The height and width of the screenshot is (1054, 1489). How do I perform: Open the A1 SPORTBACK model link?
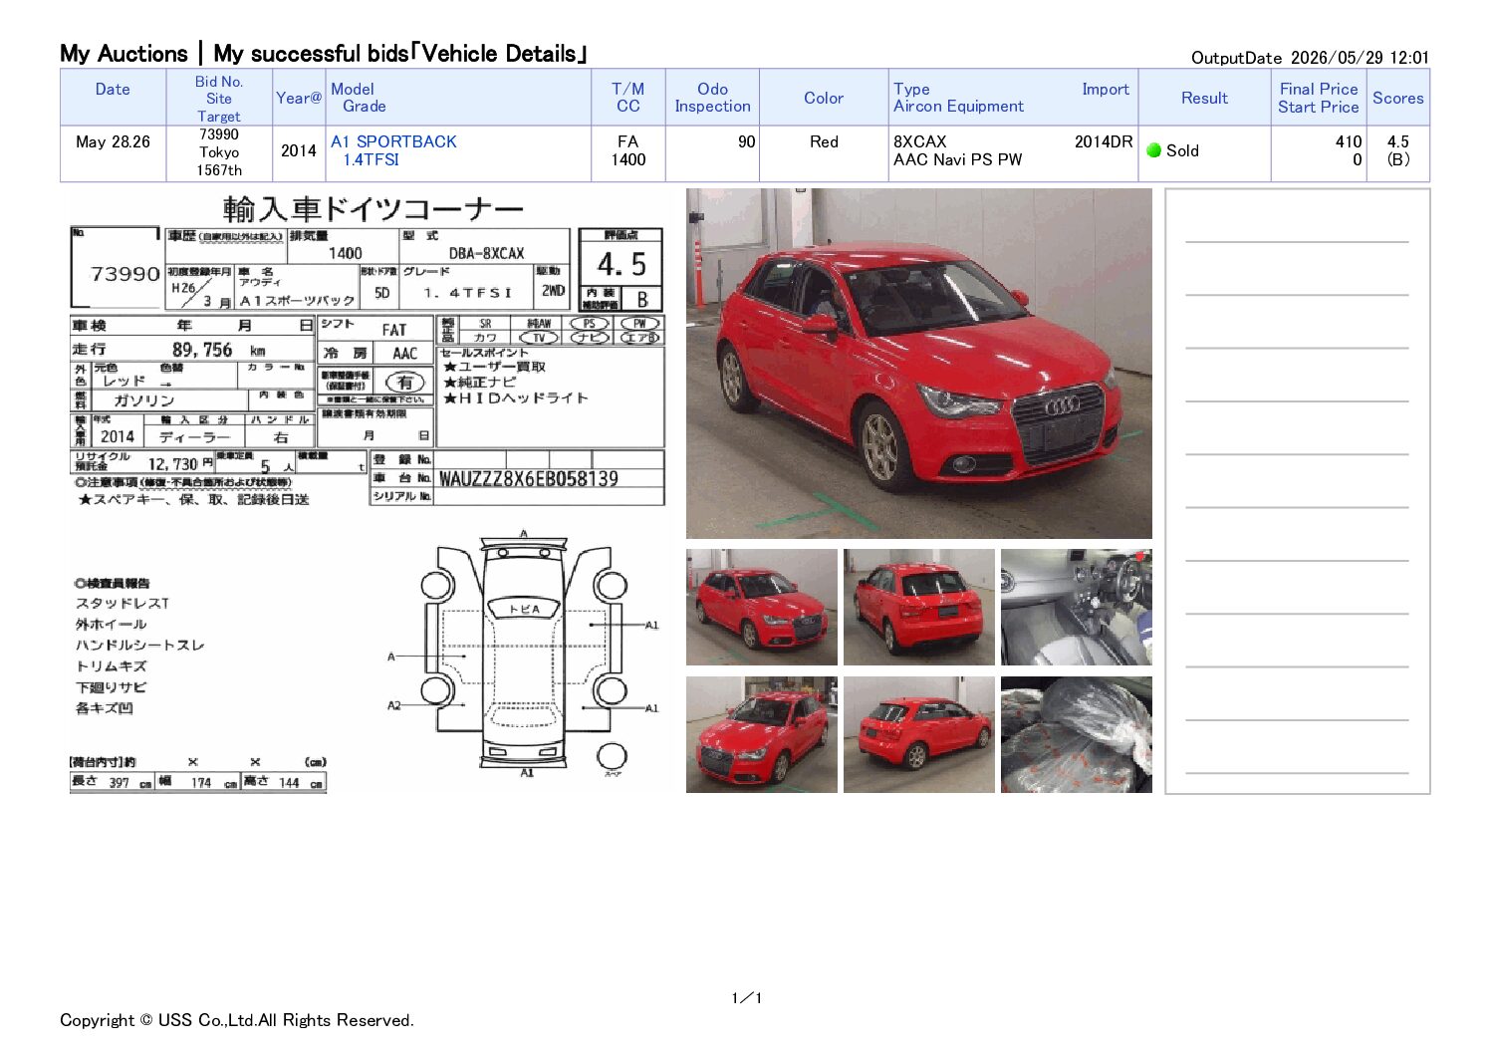pos(393,141)
